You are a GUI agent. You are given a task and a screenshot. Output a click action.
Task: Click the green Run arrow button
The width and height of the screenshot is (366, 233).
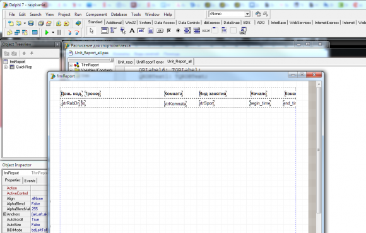[47, 33]
